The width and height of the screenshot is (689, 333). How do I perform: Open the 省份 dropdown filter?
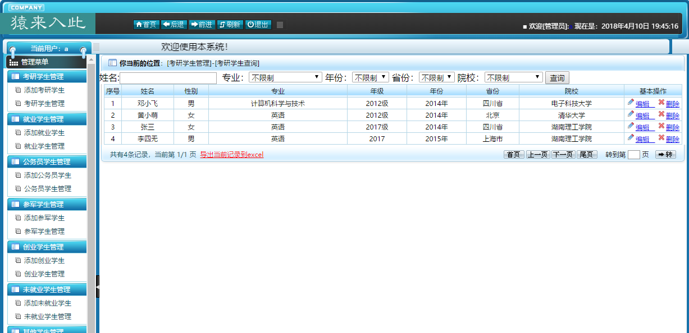coord(437,77)
